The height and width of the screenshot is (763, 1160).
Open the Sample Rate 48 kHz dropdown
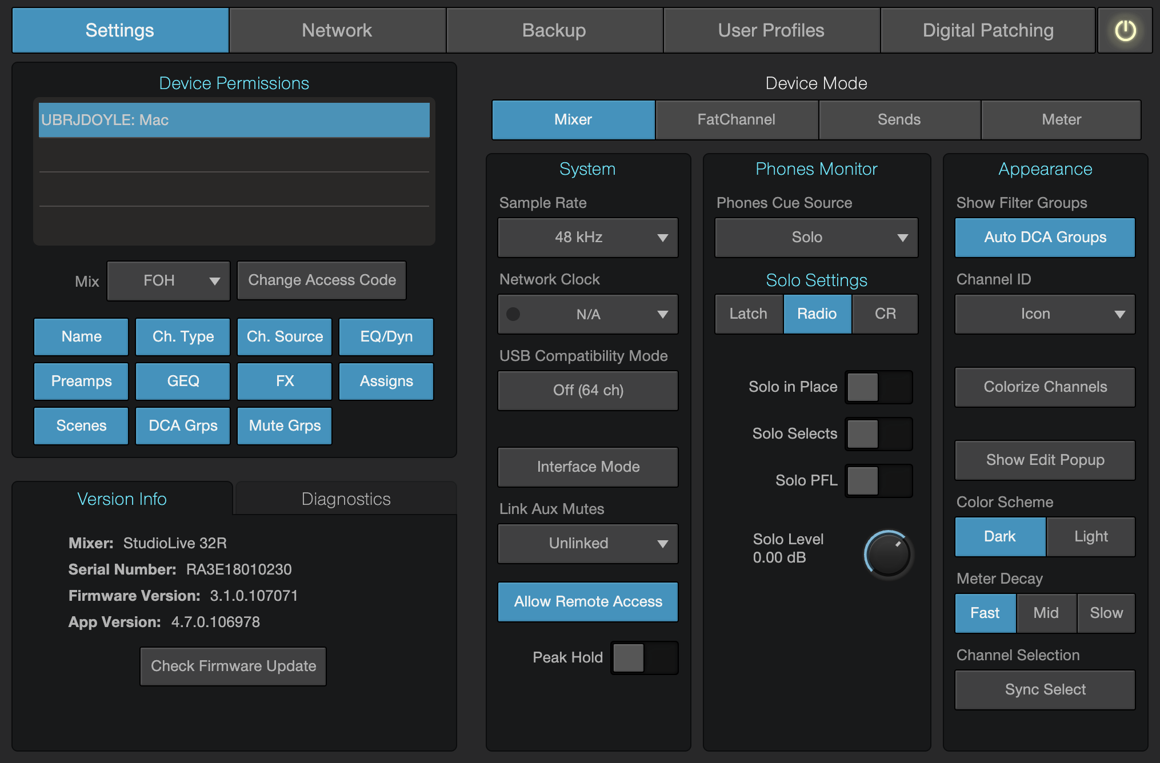coord(588,237)
